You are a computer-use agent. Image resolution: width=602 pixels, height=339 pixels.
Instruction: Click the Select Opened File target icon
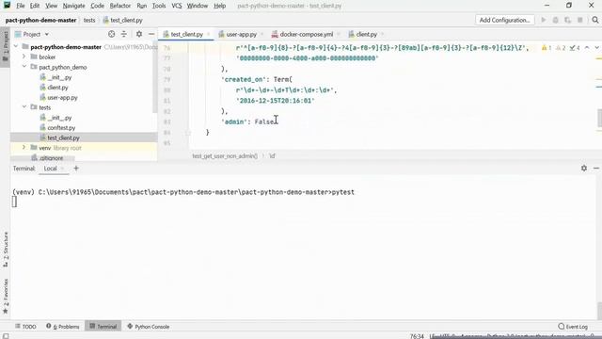point(111,34)
